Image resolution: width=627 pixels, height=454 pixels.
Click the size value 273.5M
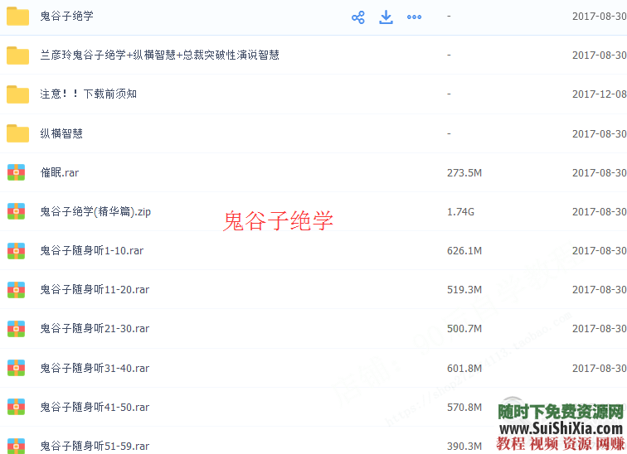coord(464,173)
